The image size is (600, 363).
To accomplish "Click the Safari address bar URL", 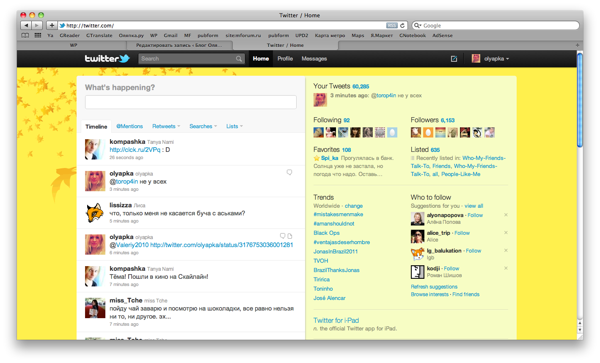I will [x=90, y=25].
